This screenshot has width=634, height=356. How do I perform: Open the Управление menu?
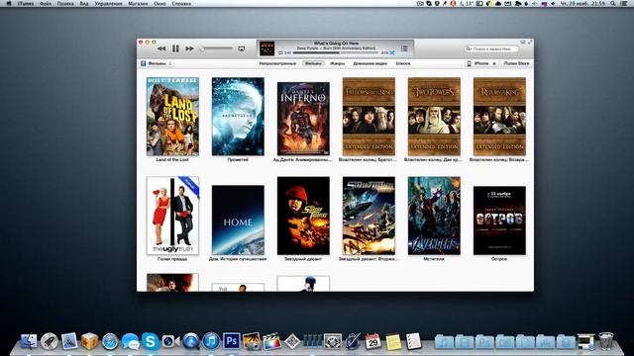pyautogui.click(x=108, y=3)
